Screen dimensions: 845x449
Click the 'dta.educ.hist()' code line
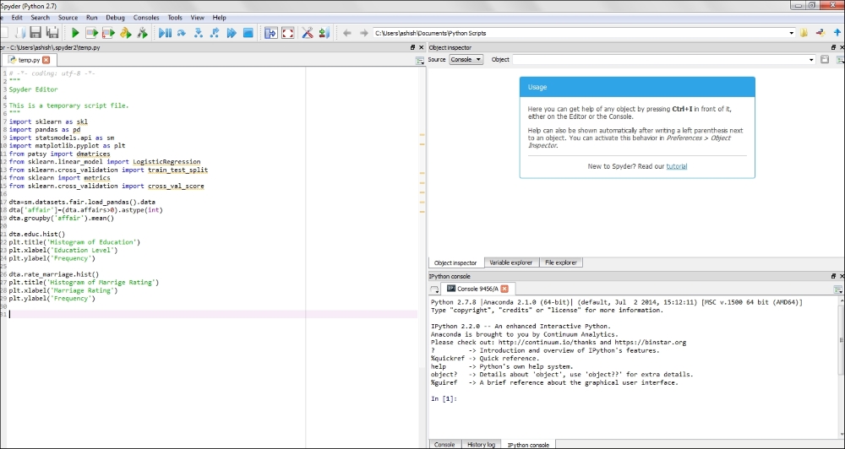point(36,234)
